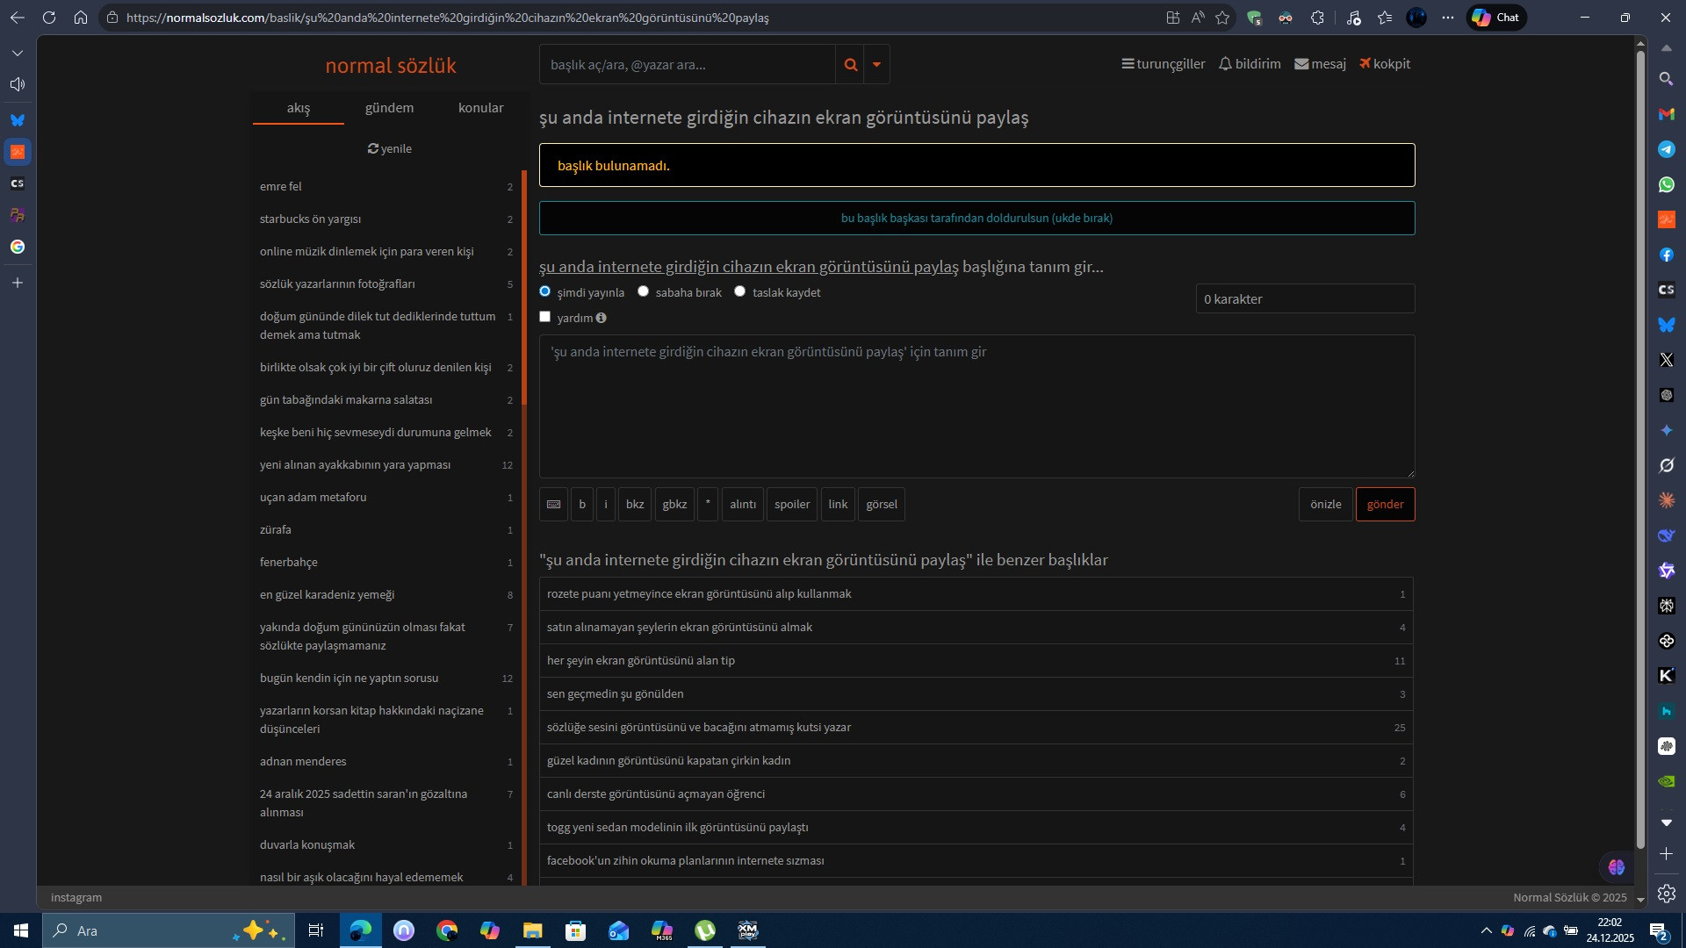Click into the tanım gir text area
Image resolution: width=1686 pixels, height=948 pixels.
(x=976, y=406)
